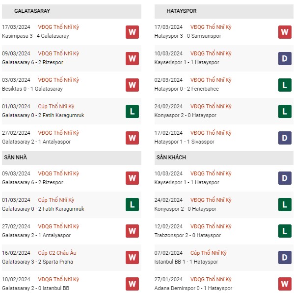This screenshot has height=293, width=294.
Task: Click the L badge for Hatayspor 0-2 Fenerbahce
Action: (285, 85)
